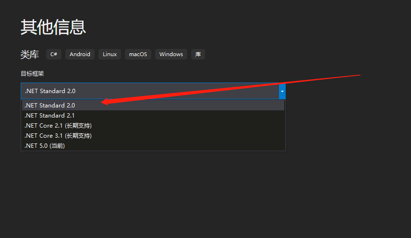Click the Linux tag

pos(109,54)
